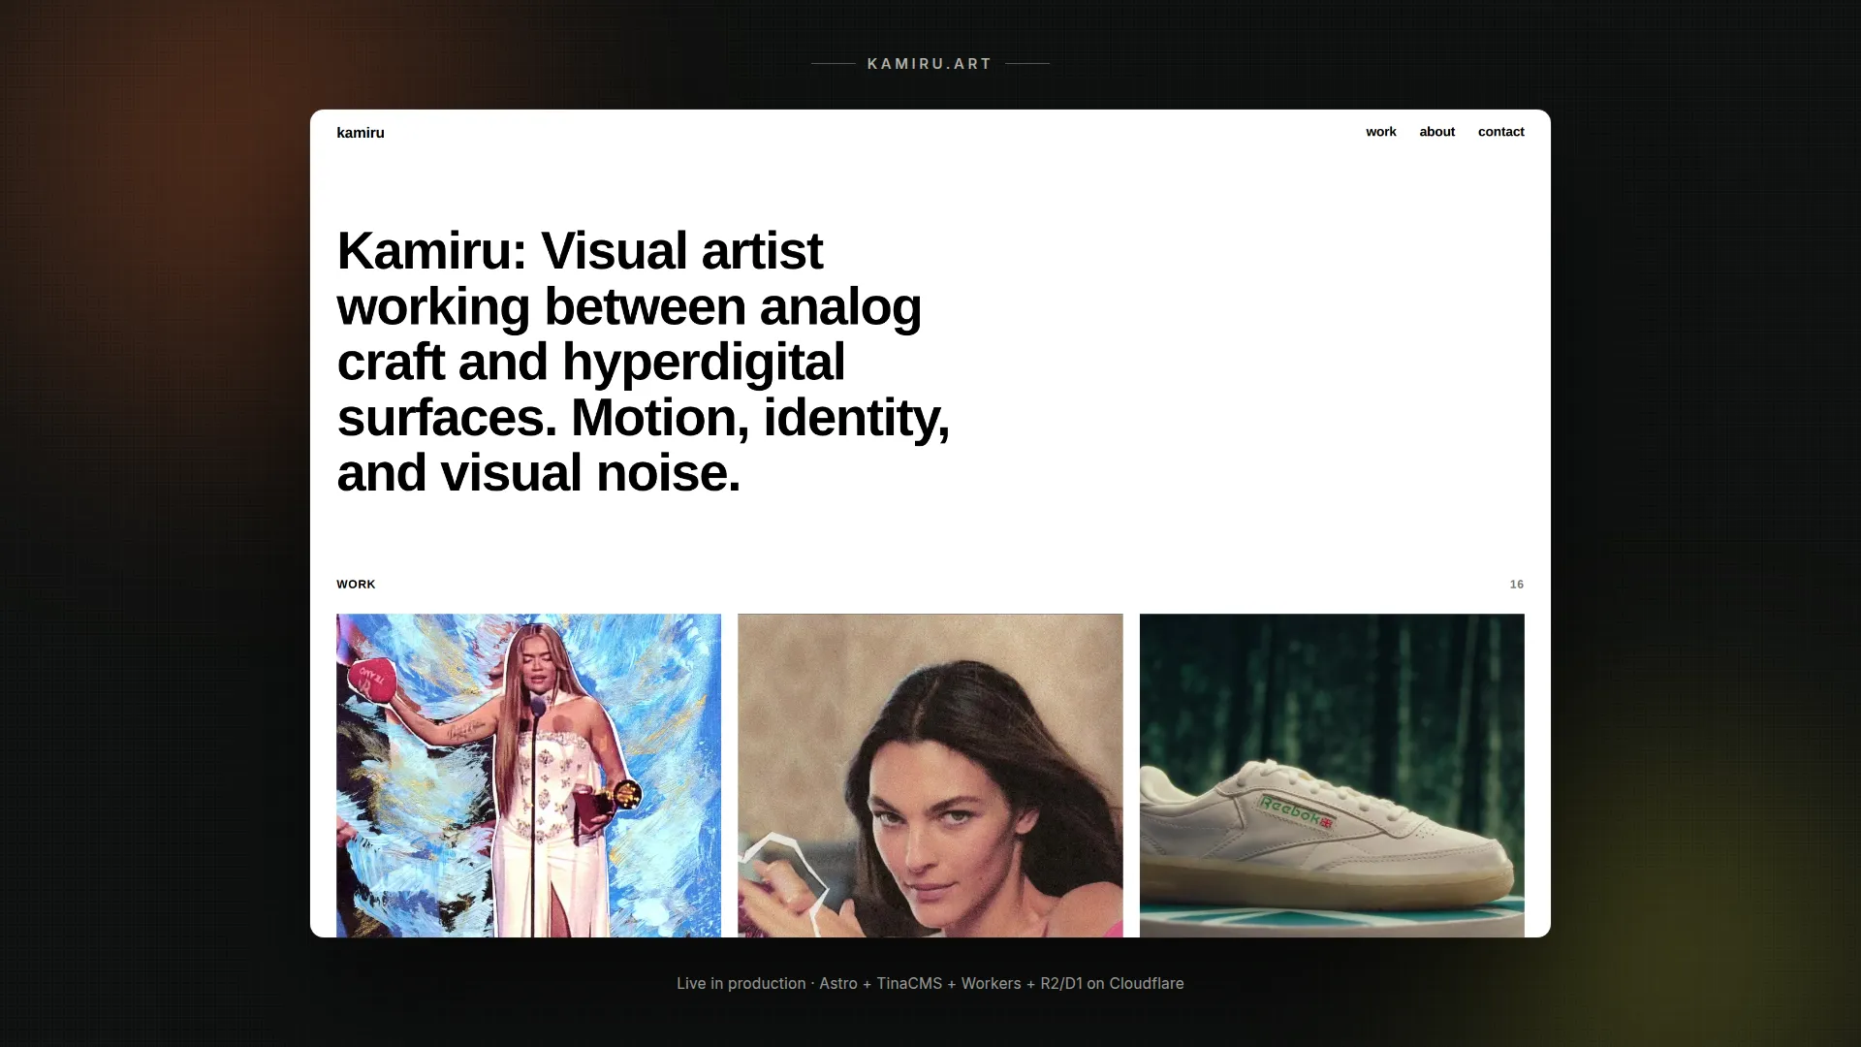1861x1047 pixels.
Task: Open the work navigation link
Action: pos(1381,132)
